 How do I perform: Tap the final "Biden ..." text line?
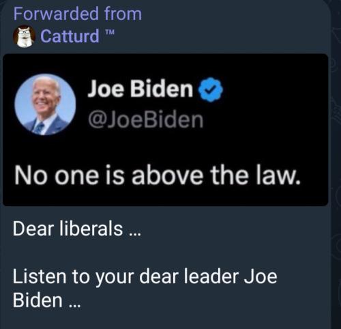[x=46, y=300]
